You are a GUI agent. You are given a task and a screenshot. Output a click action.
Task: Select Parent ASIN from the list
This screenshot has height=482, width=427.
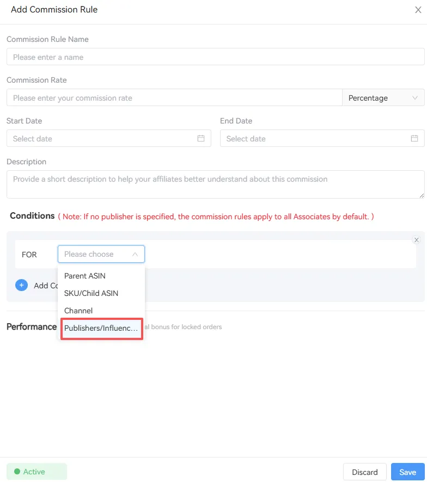(x=85, y=276)
